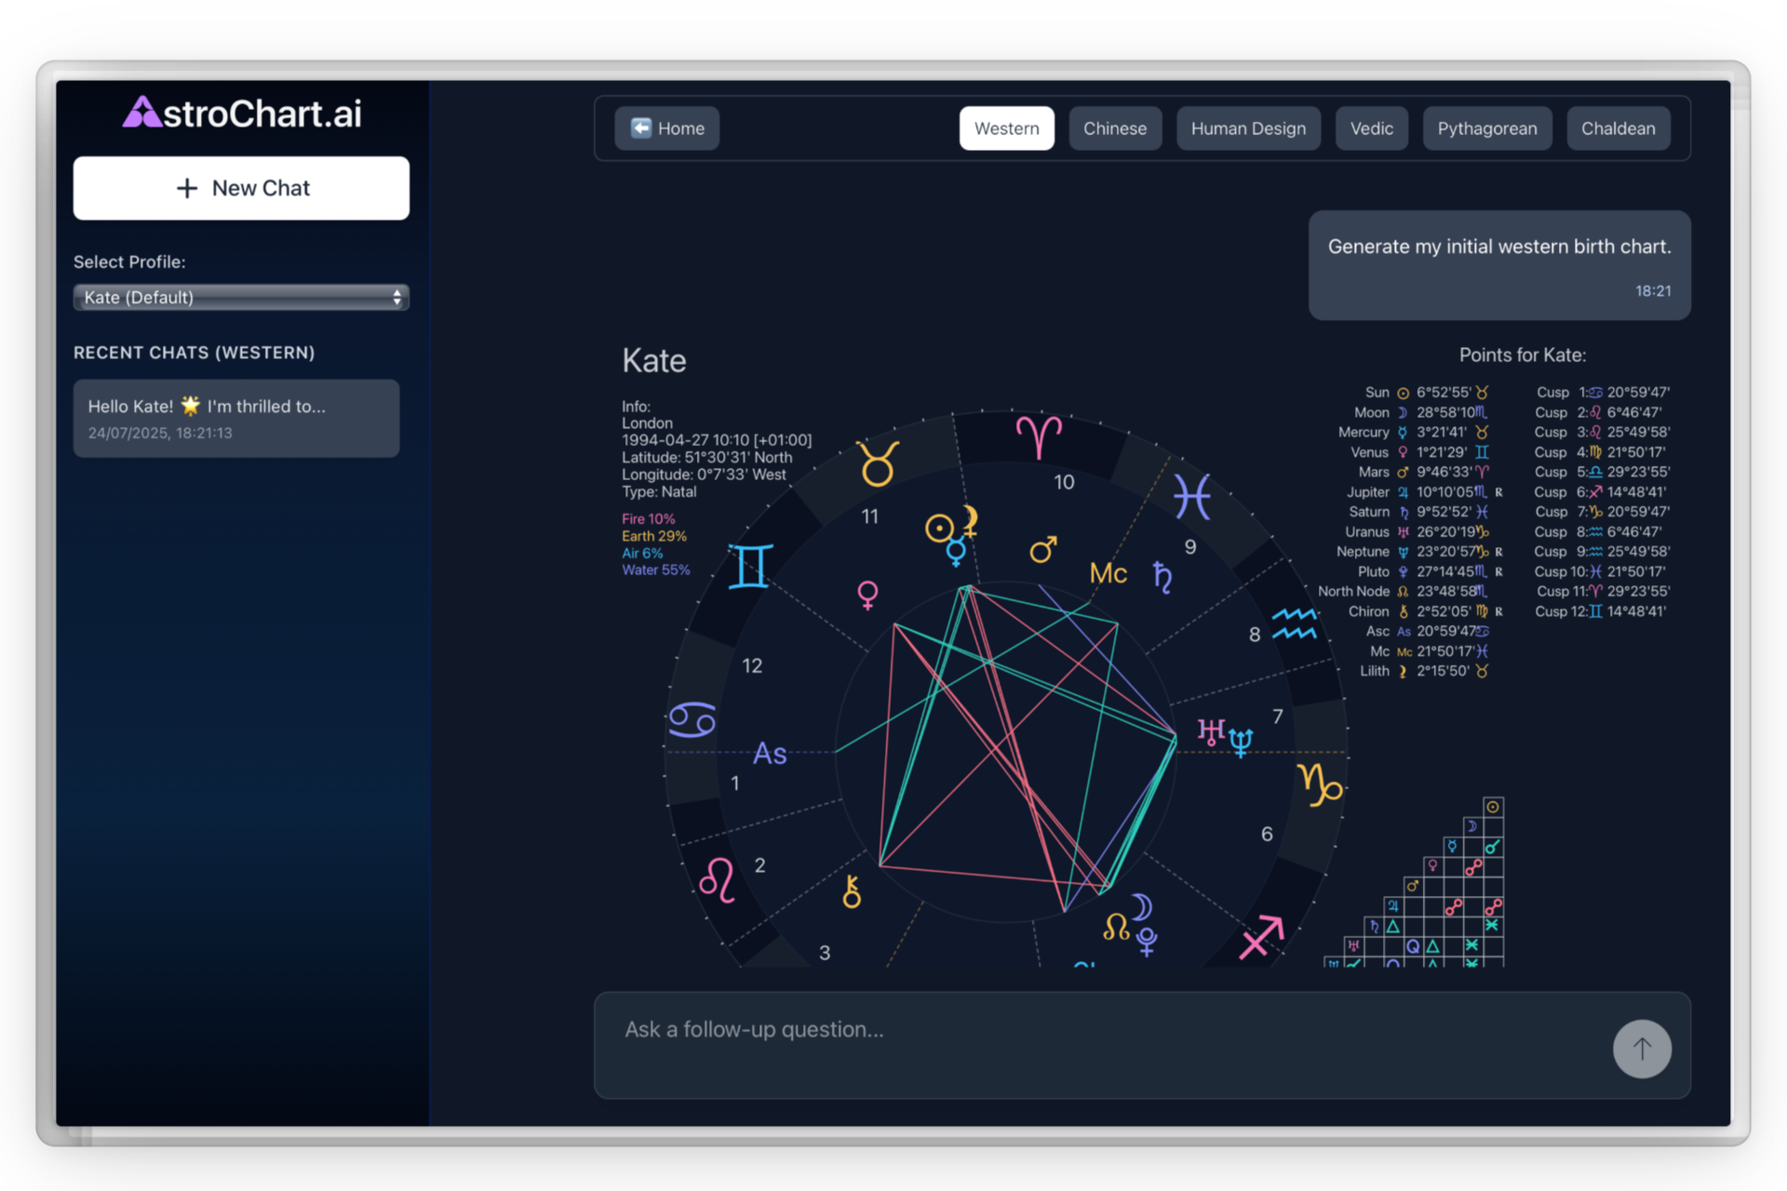Click the 'RECENT CHATS (WESTERN)' heading
The image size is (1787, 1191).
click(x=194, y=353)
